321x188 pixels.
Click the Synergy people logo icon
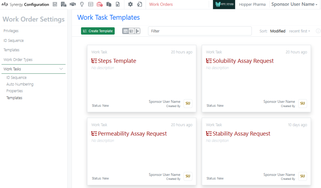[5, 4]
